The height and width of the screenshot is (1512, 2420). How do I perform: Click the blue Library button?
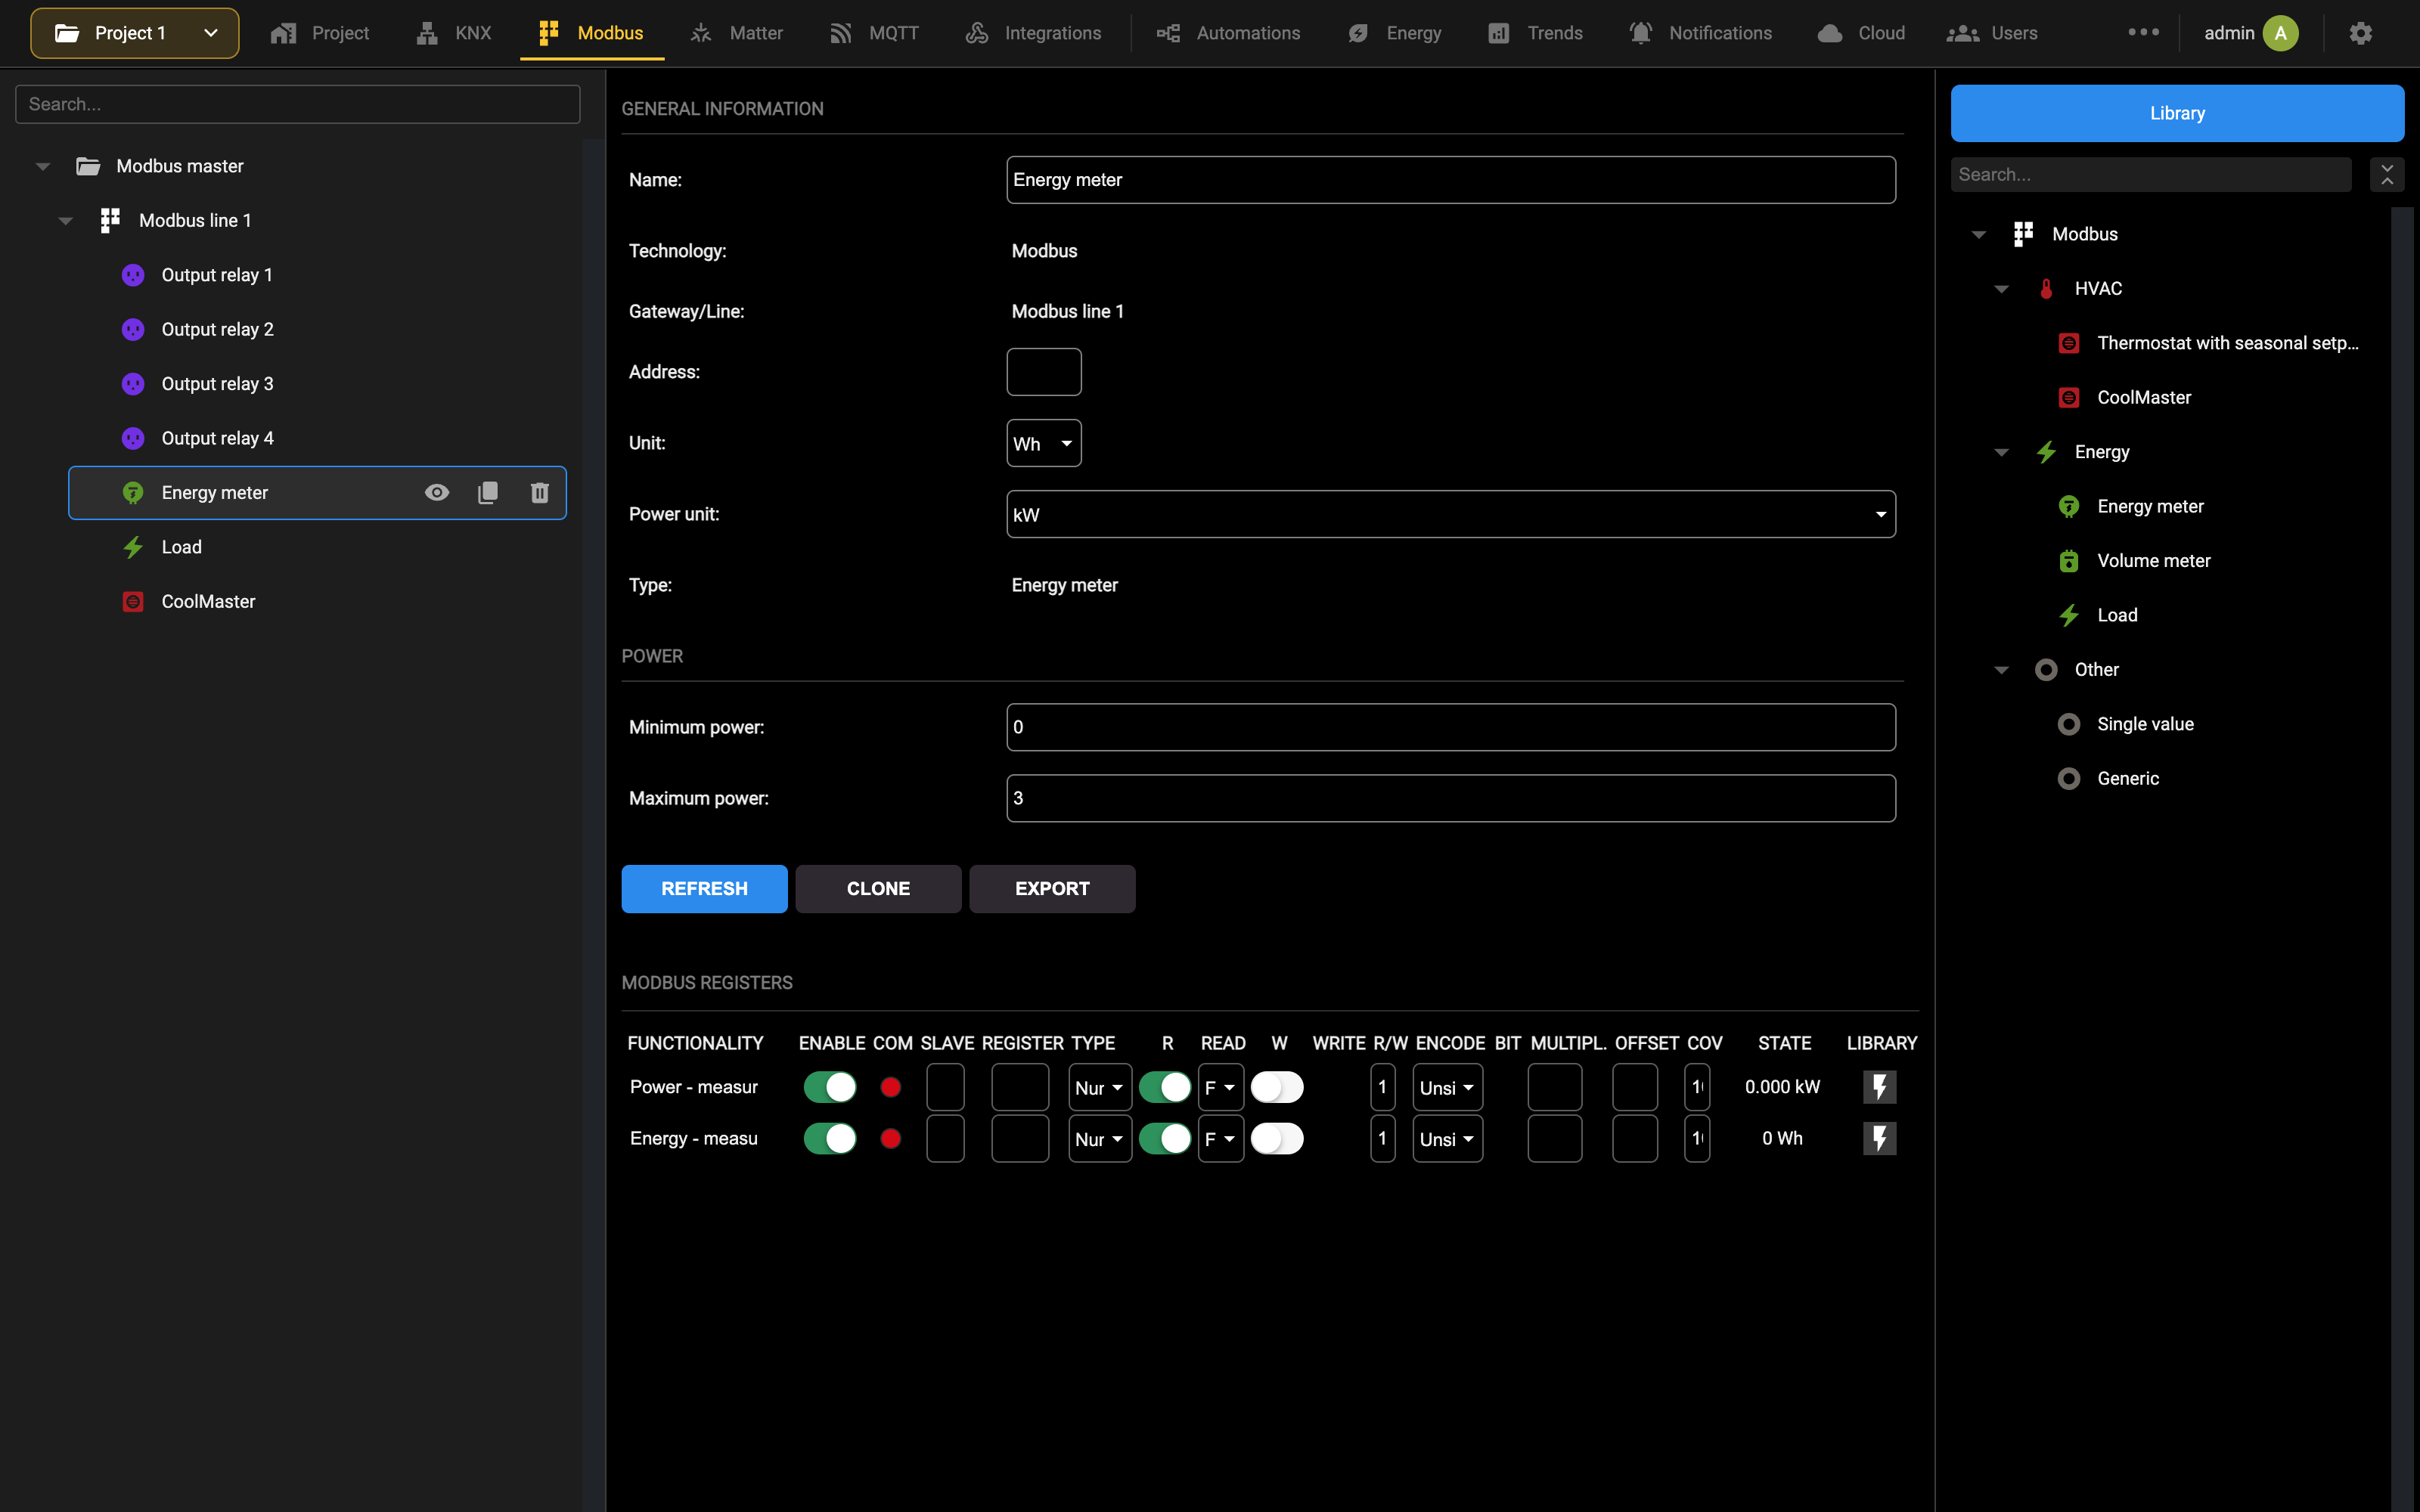[x=2177, y=113]
